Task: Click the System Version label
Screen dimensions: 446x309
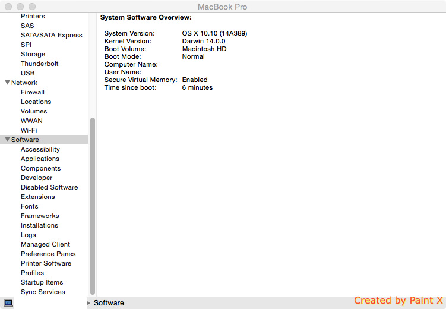Action: click(129, 34)
